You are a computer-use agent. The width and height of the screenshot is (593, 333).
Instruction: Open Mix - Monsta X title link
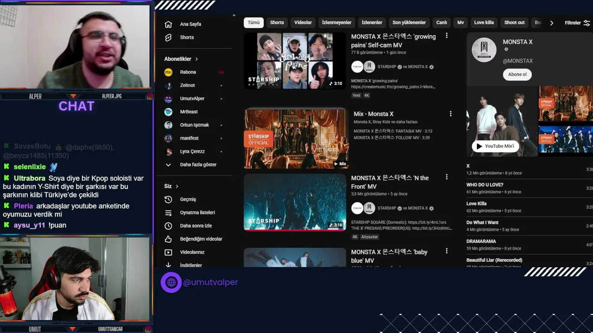[x=373, y=114]
